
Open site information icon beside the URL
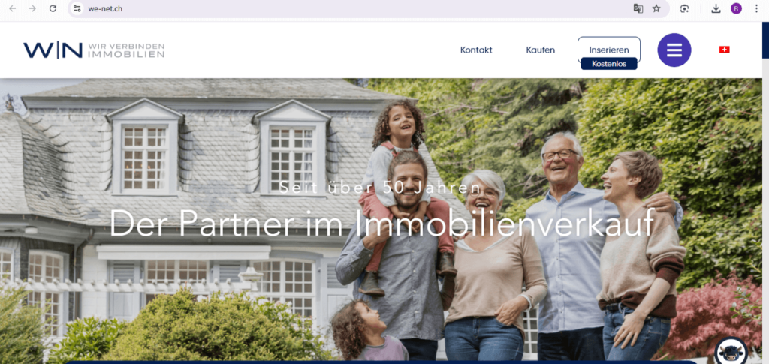pyautogui.click(x=77, y=8)
